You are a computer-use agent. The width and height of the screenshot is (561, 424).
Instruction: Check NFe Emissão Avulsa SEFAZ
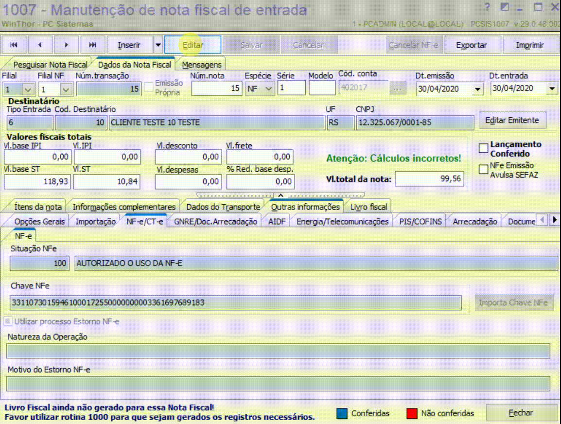click(483, 170)
